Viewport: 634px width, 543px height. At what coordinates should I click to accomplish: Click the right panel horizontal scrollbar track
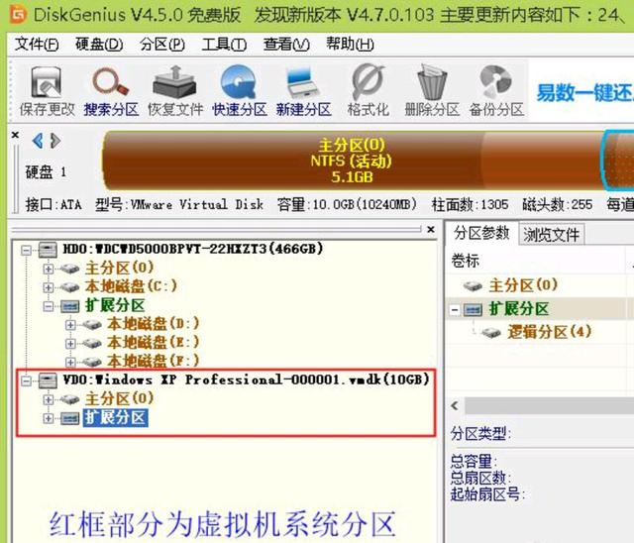click(x=549, y=405)
